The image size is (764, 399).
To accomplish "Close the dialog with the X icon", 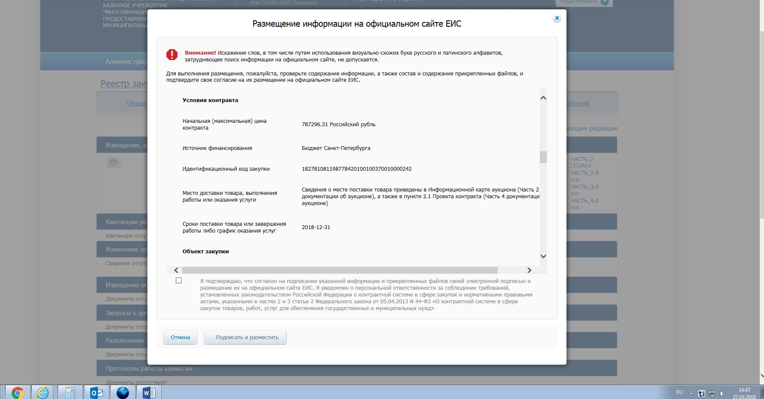I will coord(557,18).
